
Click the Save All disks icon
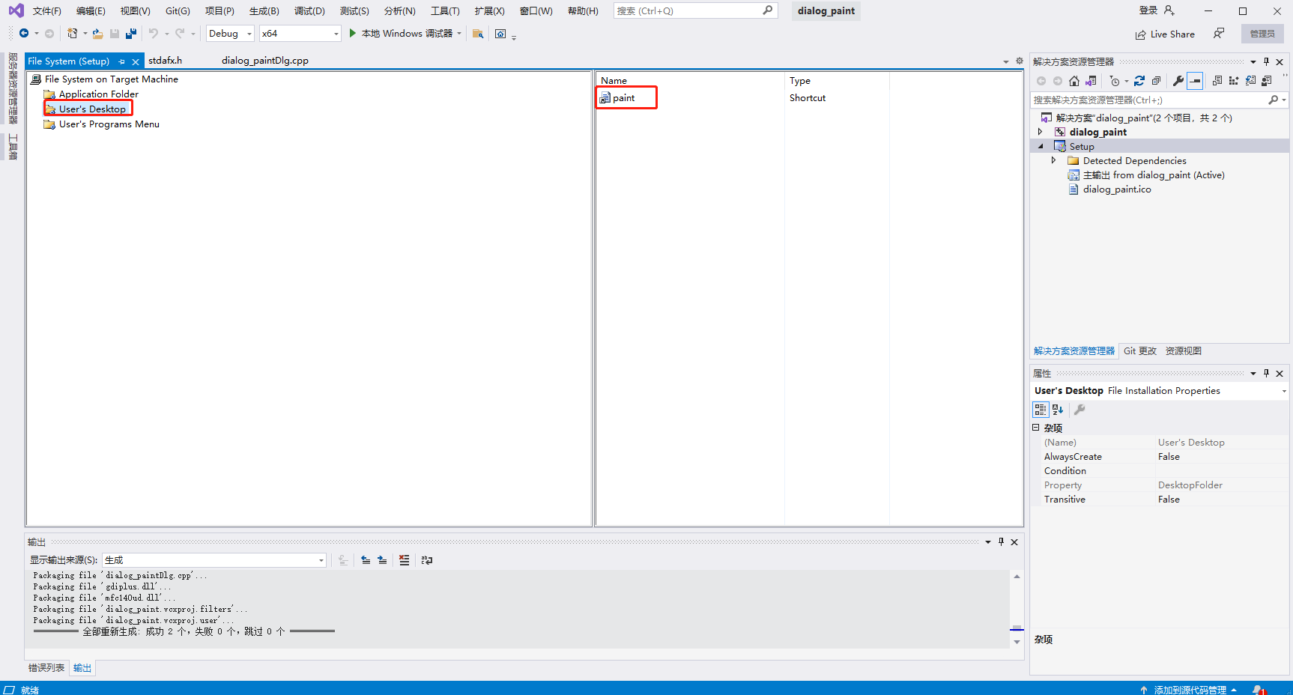[131, 33]
